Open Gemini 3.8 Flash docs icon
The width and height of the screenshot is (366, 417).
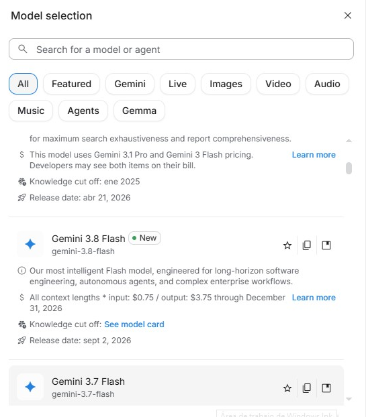coord(326,245)
